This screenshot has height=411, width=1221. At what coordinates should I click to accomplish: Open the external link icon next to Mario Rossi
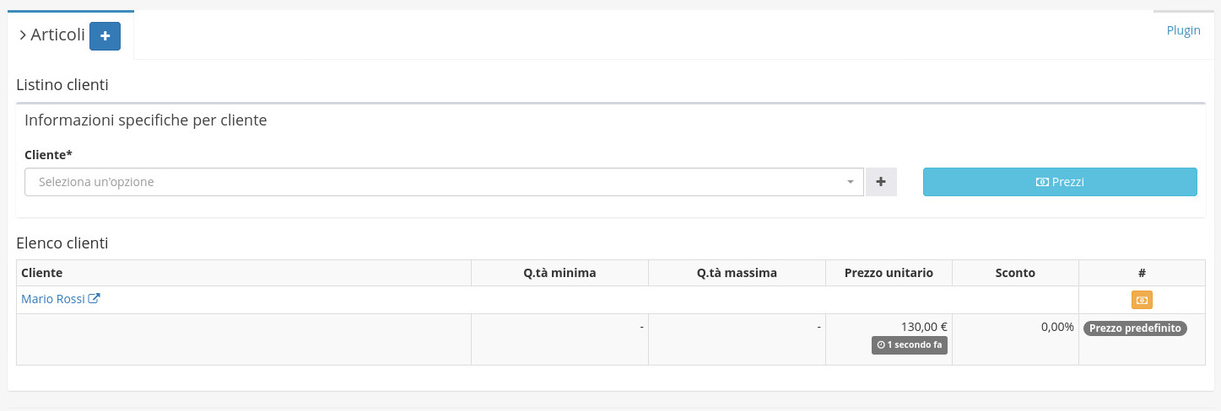(x=95, y=299)
